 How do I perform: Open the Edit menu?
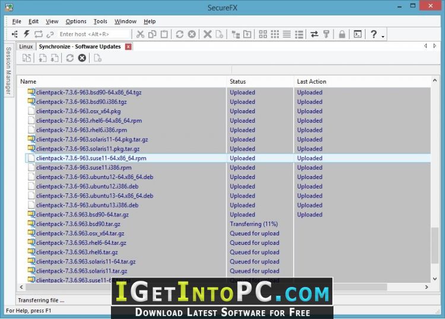tap(33, 21)
